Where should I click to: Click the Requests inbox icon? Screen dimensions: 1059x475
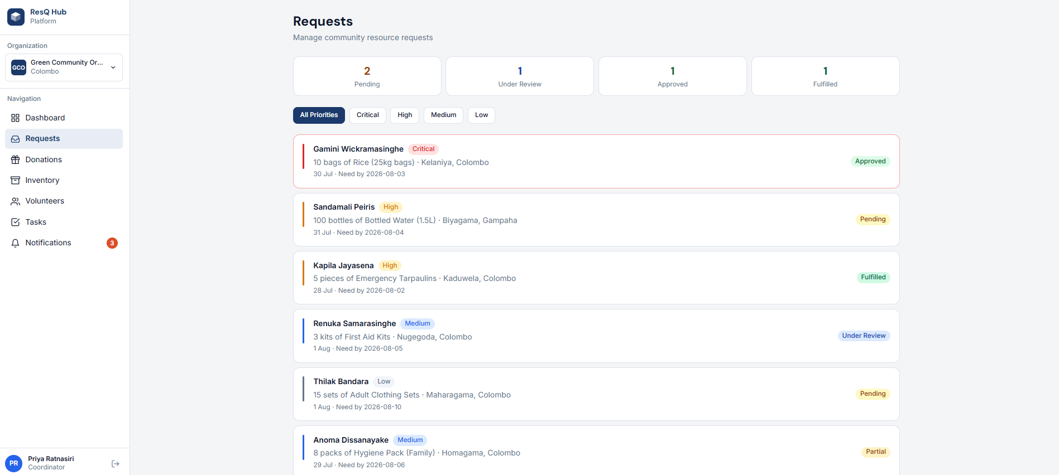pyautogui.click(x=16, y=139)
